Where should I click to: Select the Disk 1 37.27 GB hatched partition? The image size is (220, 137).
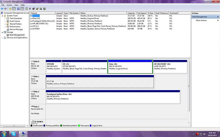pyautogui.click(x=100, y=81)
